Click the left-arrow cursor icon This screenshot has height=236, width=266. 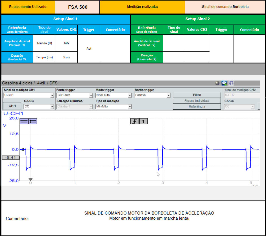pyautogui.click(x=33, y=121)
